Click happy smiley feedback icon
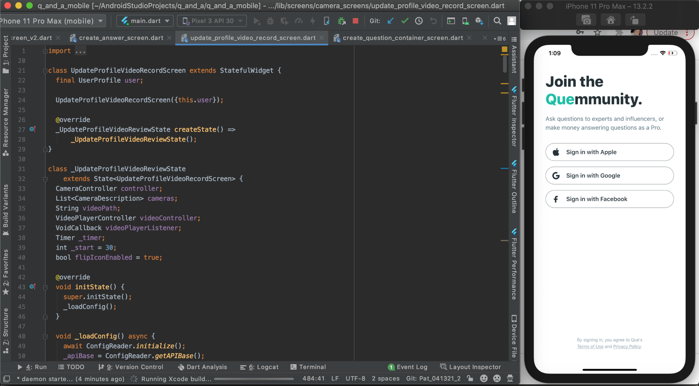This screenshot has width=699, height=386. 484,378
